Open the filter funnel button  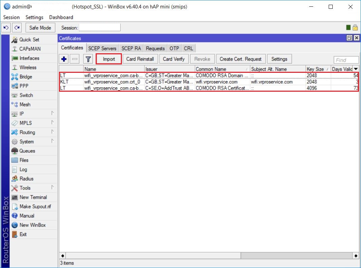point(88,59)
